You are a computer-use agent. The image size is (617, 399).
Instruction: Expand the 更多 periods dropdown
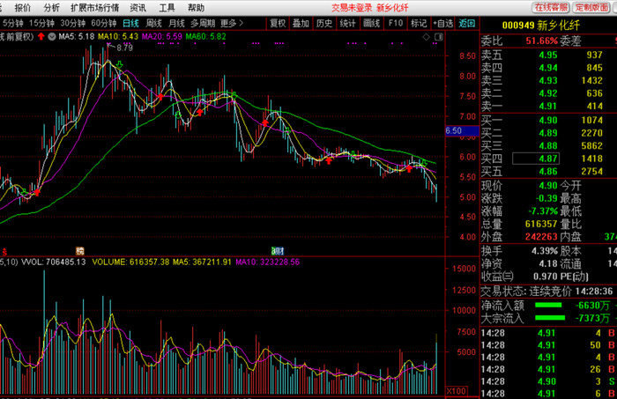pyautogui.click(x=231, y=23)
